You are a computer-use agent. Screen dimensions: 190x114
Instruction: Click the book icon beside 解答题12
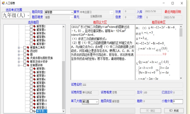[34, 108]
